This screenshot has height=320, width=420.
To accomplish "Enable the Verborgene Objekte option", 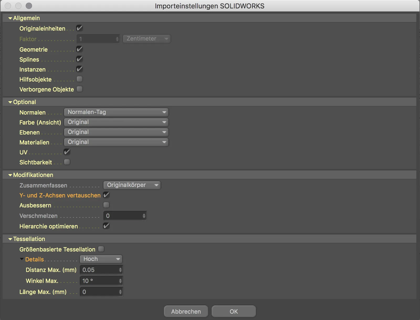I will [x=80, y=89].
